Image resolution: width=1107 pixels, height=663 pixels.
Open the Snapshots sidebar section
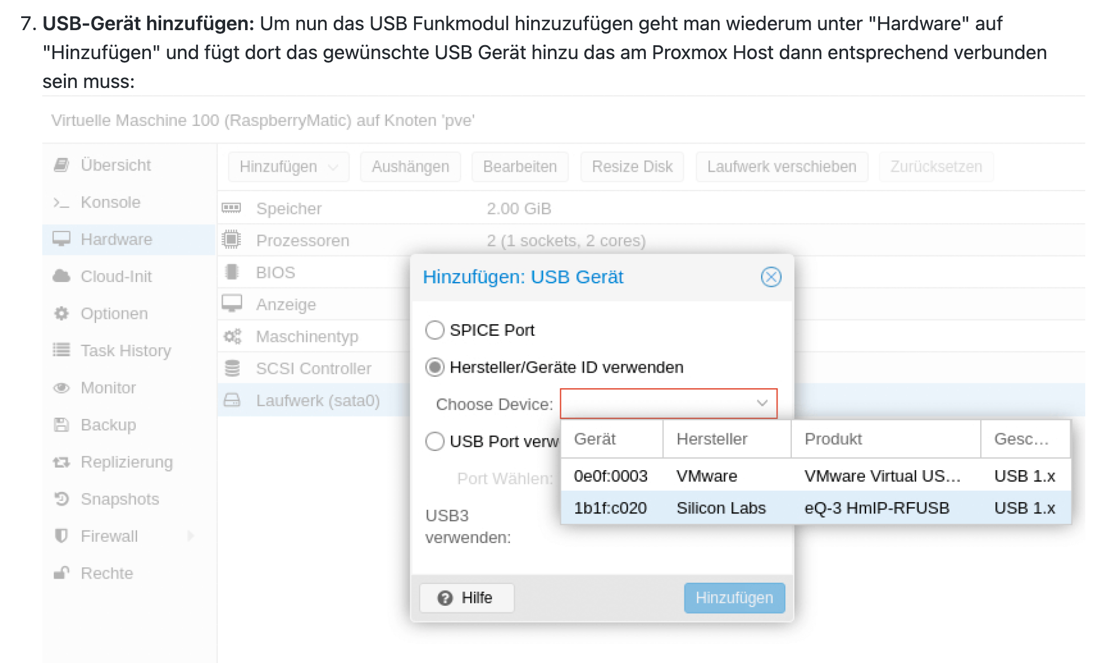pos(120,499)
